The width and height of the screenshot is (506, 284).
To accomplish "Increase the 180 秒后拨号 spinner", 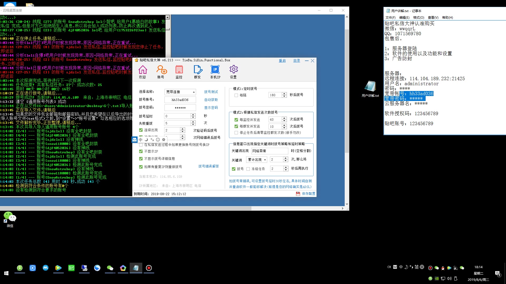I will pos(284,94).
